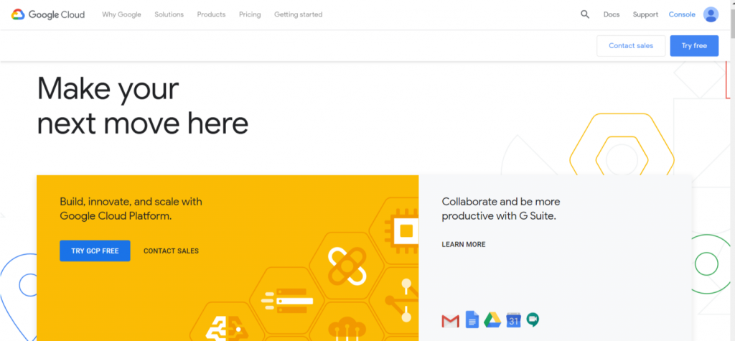
Task: Open the Getting started menu
Action: point(298,14)
